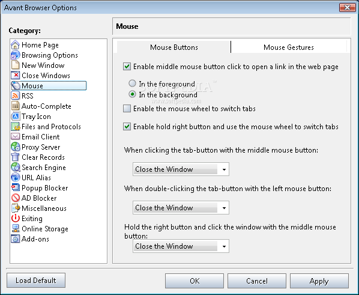Uncheck middle mouse button open link option

pyautogui.click(x=127, y=67)
